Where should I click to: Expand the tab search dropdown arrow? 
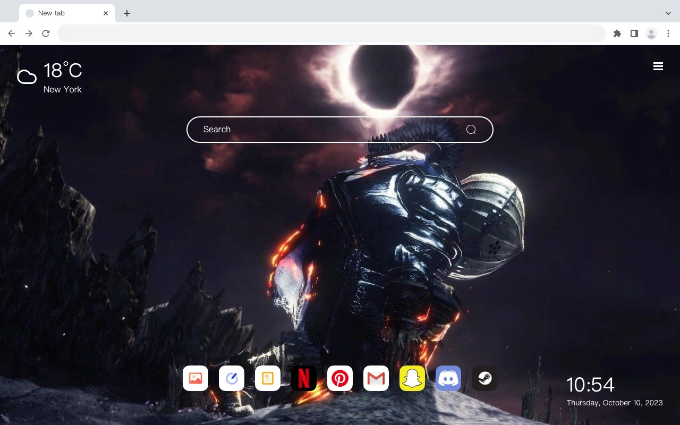(x=668, y=13)
